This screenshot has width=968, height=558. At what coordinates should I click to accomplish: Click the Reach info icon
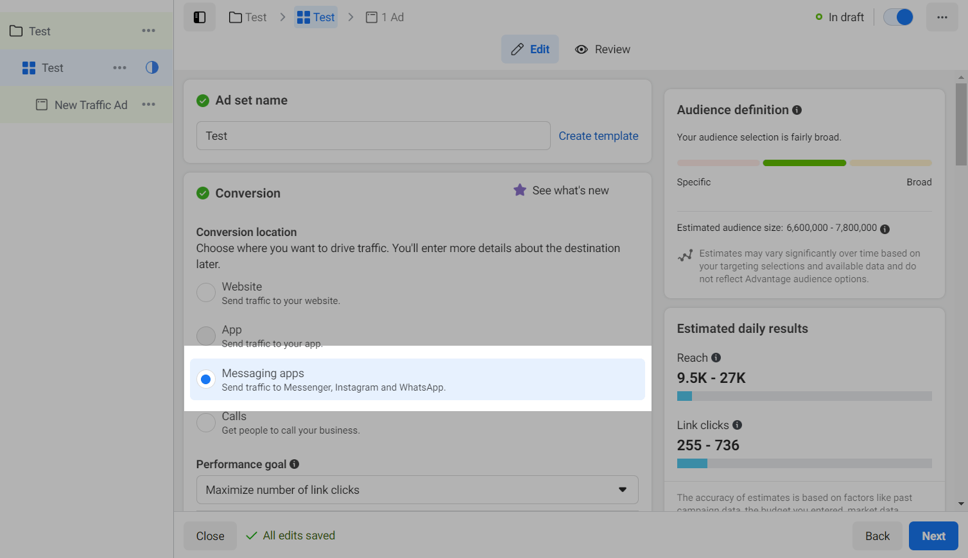(x=716, y=358)
